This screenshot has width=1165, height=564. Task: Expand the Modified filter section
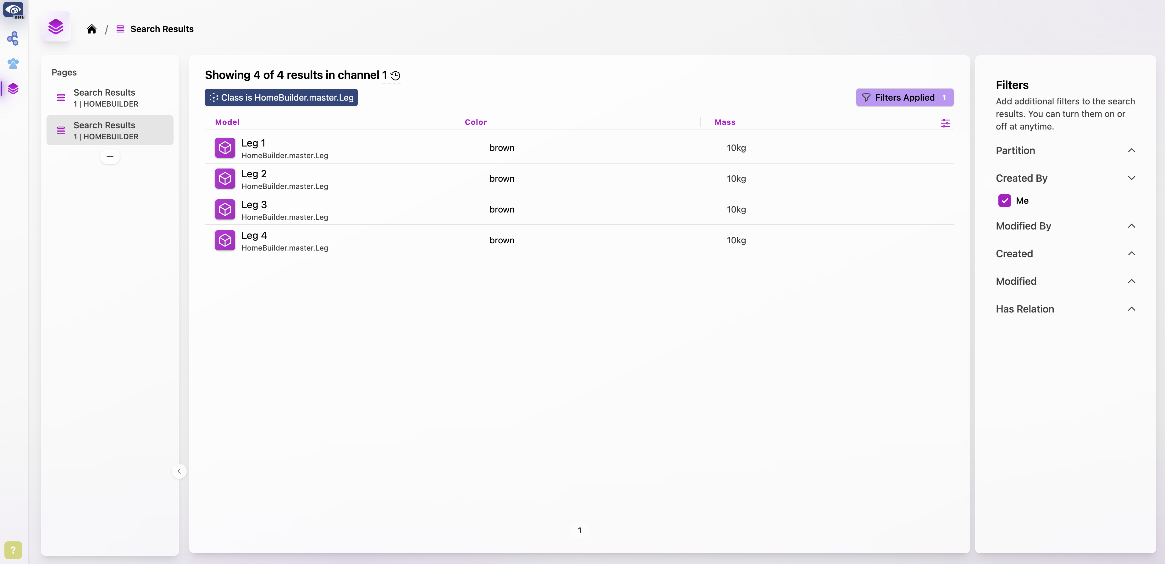pyautogui.click(x=1065, y=281)
